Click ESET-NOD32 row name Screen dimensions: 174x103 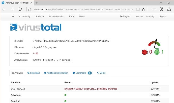click(18, 89)
